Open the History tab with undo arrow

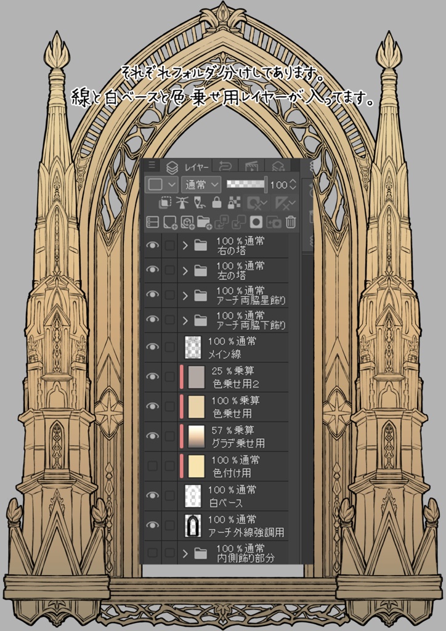click(225, 166)
